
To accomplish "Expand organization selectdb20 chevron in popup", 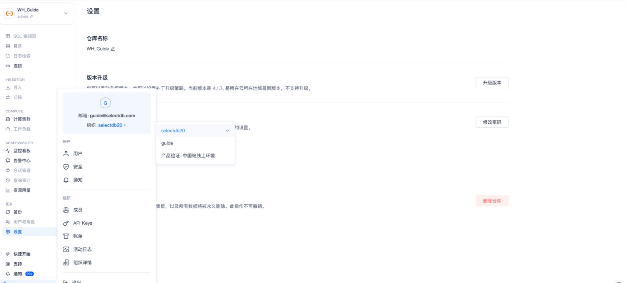I will click(x=125, y=125).
